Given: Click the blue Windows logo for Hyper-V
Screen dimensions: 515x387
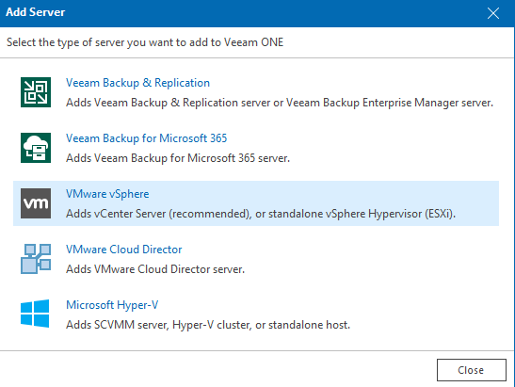Looking at the screenshot, I should 35,314.
